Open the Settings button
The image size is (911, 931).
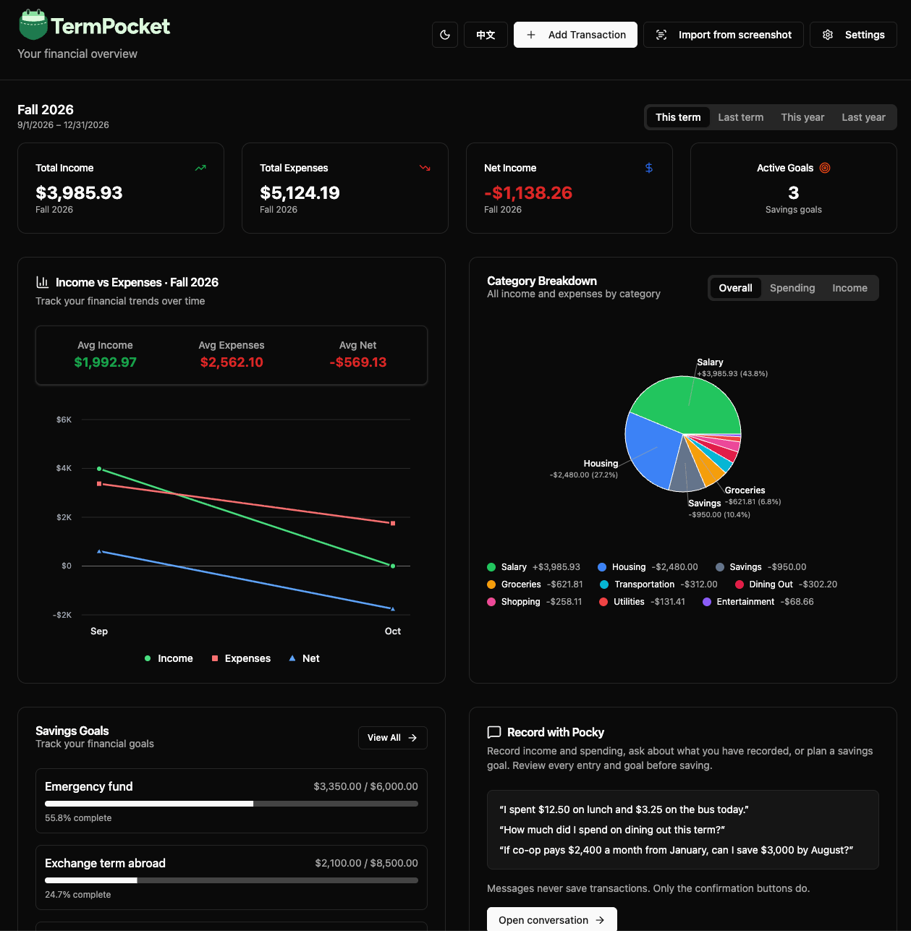pos(853,35)
